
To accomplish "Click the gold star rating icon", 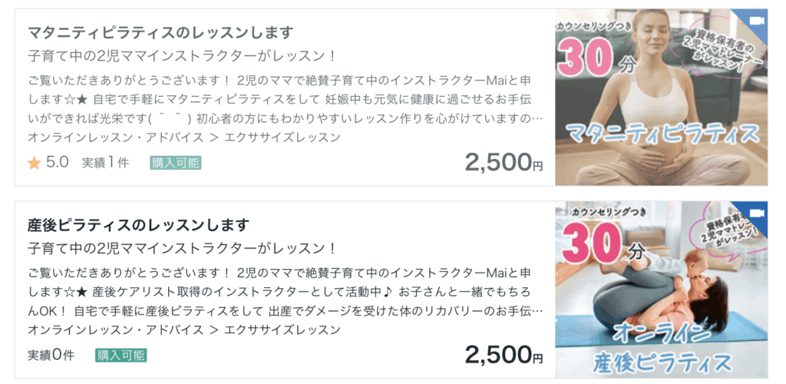I will [34, 163].
